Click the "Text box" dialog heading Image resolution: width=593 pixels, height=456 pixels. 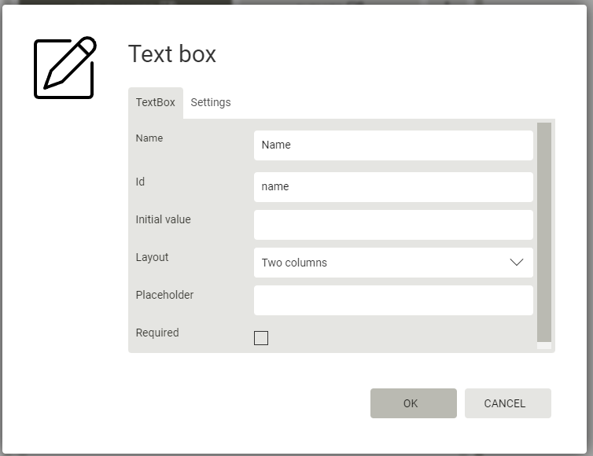click(x=172, y=54)
